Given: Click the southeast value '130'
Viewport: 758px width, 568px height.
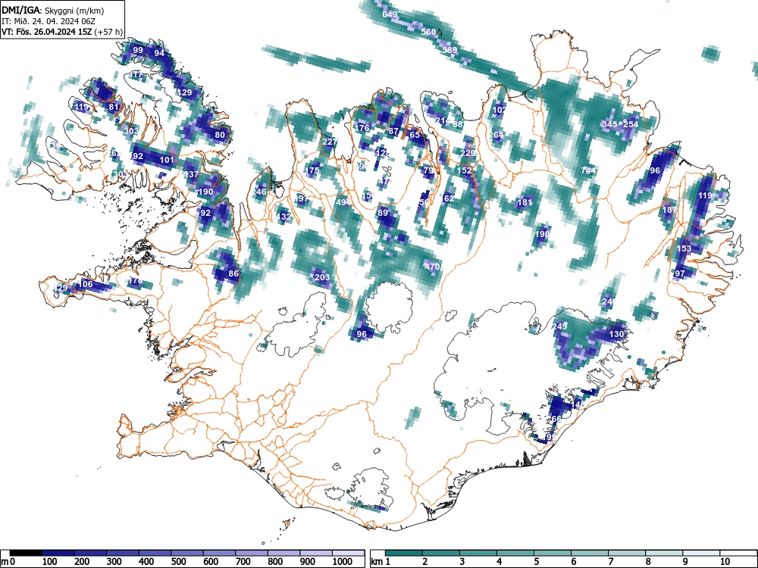Looking at the screenshot, I should click(x=616, y=334).
